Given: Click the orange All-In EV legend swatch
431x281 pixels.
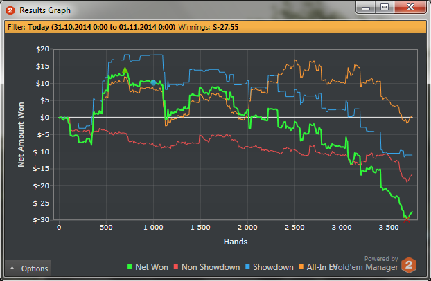Looking at the screenshot, I should [301, 266].
